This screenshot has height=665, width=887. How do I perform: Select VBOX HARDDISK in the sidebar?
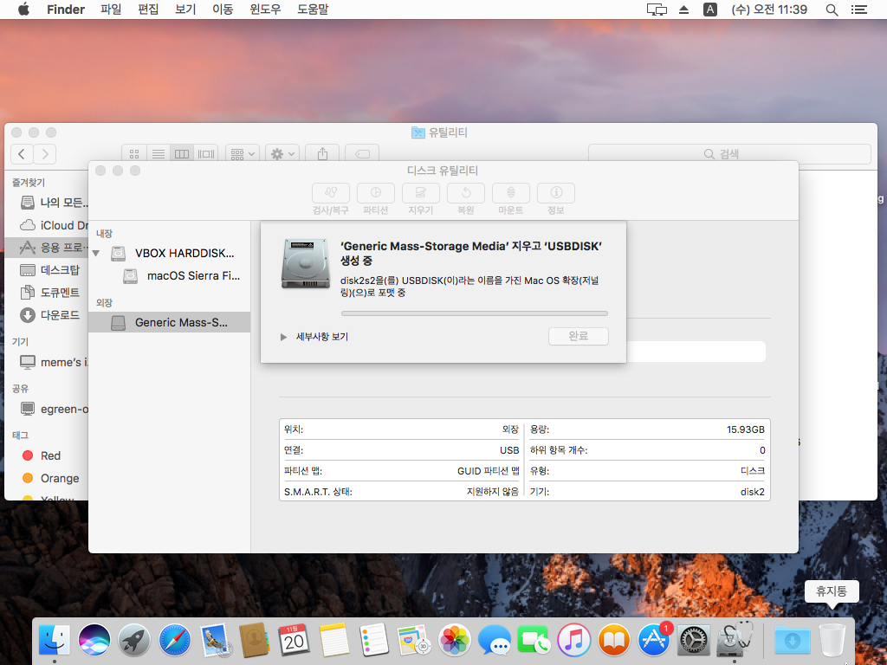(x=170, y=254)
